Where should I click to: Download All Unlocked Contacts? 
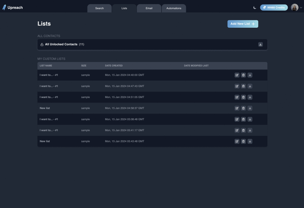[x=260, y=45]
